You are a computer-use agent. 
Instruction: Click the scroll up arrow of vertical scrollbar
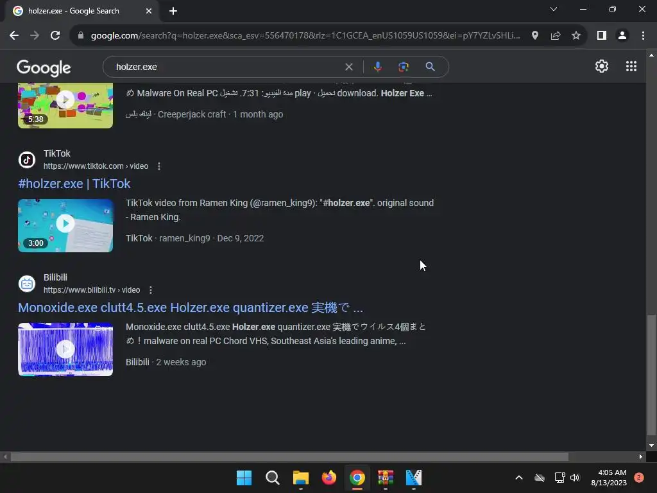click(651, 55)
